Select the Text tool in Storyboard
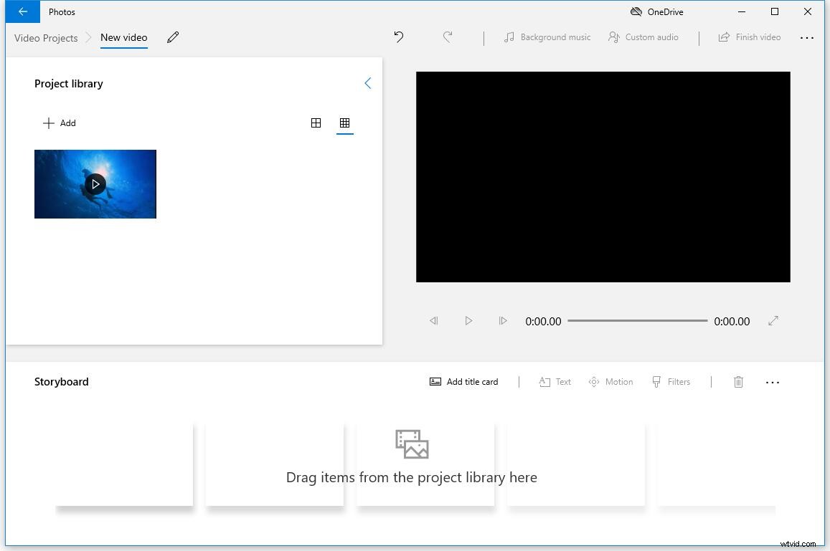830x551 pixels. point(555,381)
